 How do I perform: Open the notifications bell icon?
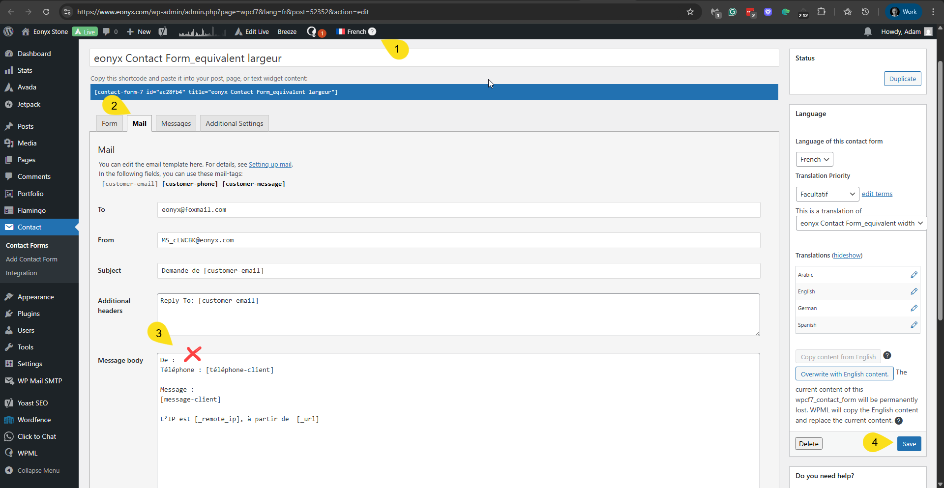click(x=868, y=31)
